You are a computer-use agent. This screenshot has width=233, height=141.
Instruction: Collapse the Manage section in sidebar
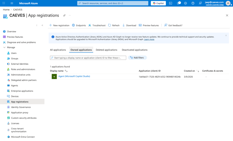9,48
